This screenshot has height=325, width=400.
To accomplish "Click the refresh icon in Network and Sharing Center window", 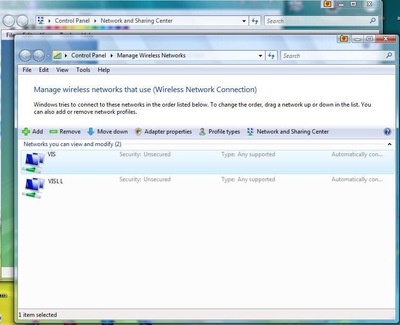I will click(x=255, y=21).
